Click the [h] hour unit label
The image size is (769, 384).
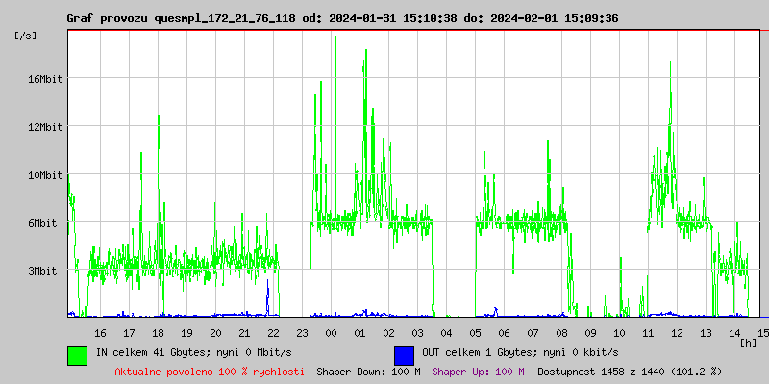(748, 343)
